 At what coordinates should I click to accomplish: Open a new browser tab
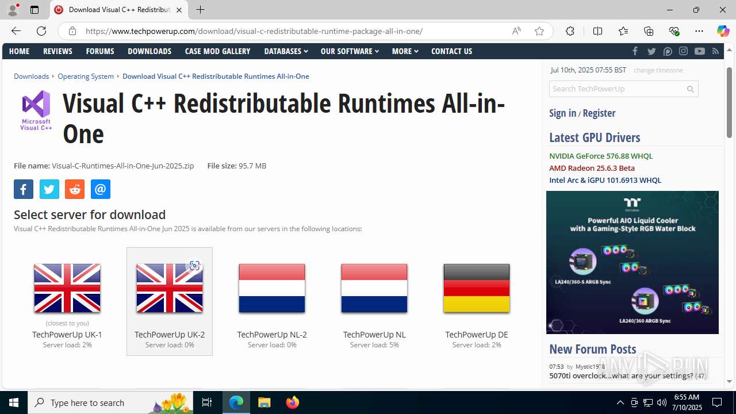pos(200,10)
